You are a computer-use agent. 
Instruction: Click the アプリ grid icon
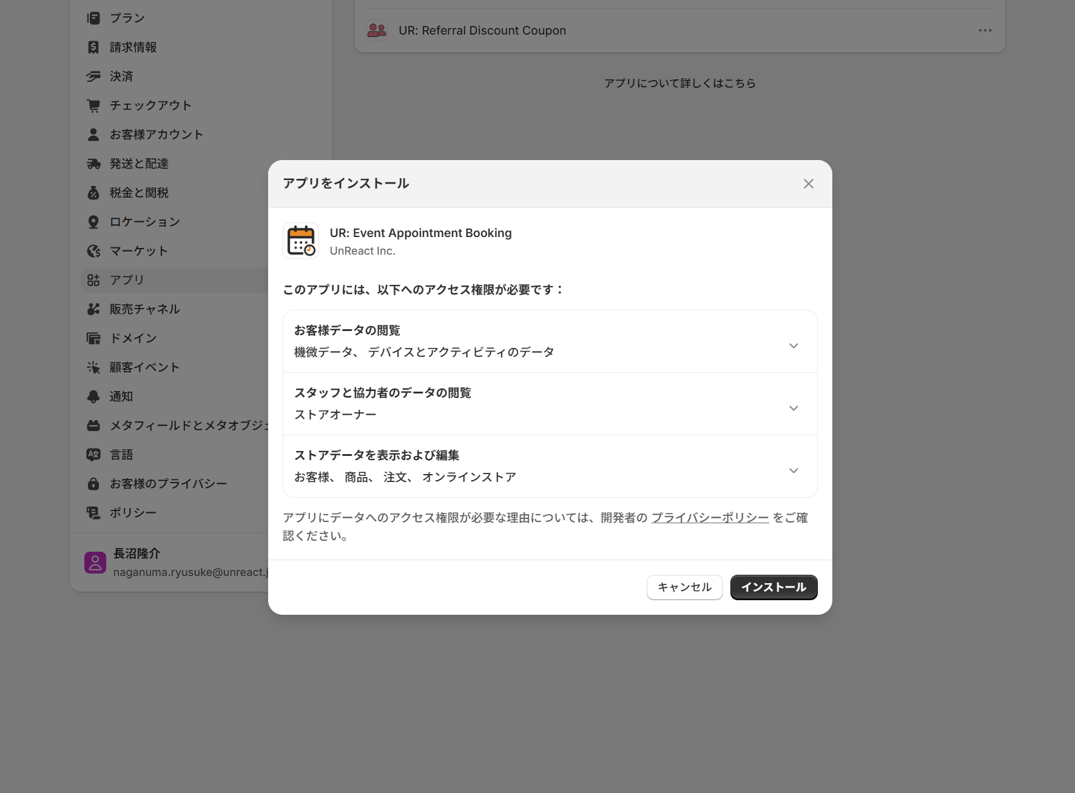point(93,280)
